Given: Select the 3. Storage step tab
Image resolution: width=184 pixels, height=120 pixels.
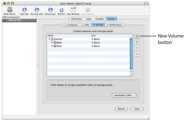Looking at the screenshot, I should [x=98, y=25].
